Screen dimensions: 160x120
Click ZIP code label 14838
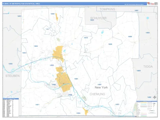[x=110, y=44]
